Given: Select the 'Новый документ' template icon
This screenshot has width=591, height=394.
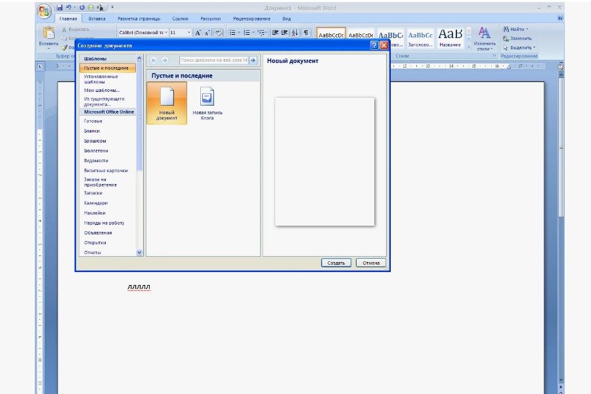Looking at the screenshot, I should (167, 97).
